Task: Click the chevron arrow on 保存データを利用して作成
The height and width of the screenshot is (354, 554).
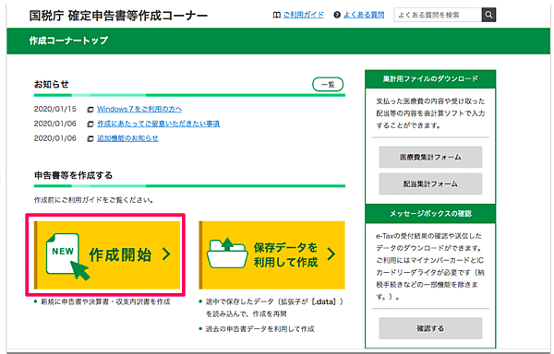Action: (x=331, y=254)
